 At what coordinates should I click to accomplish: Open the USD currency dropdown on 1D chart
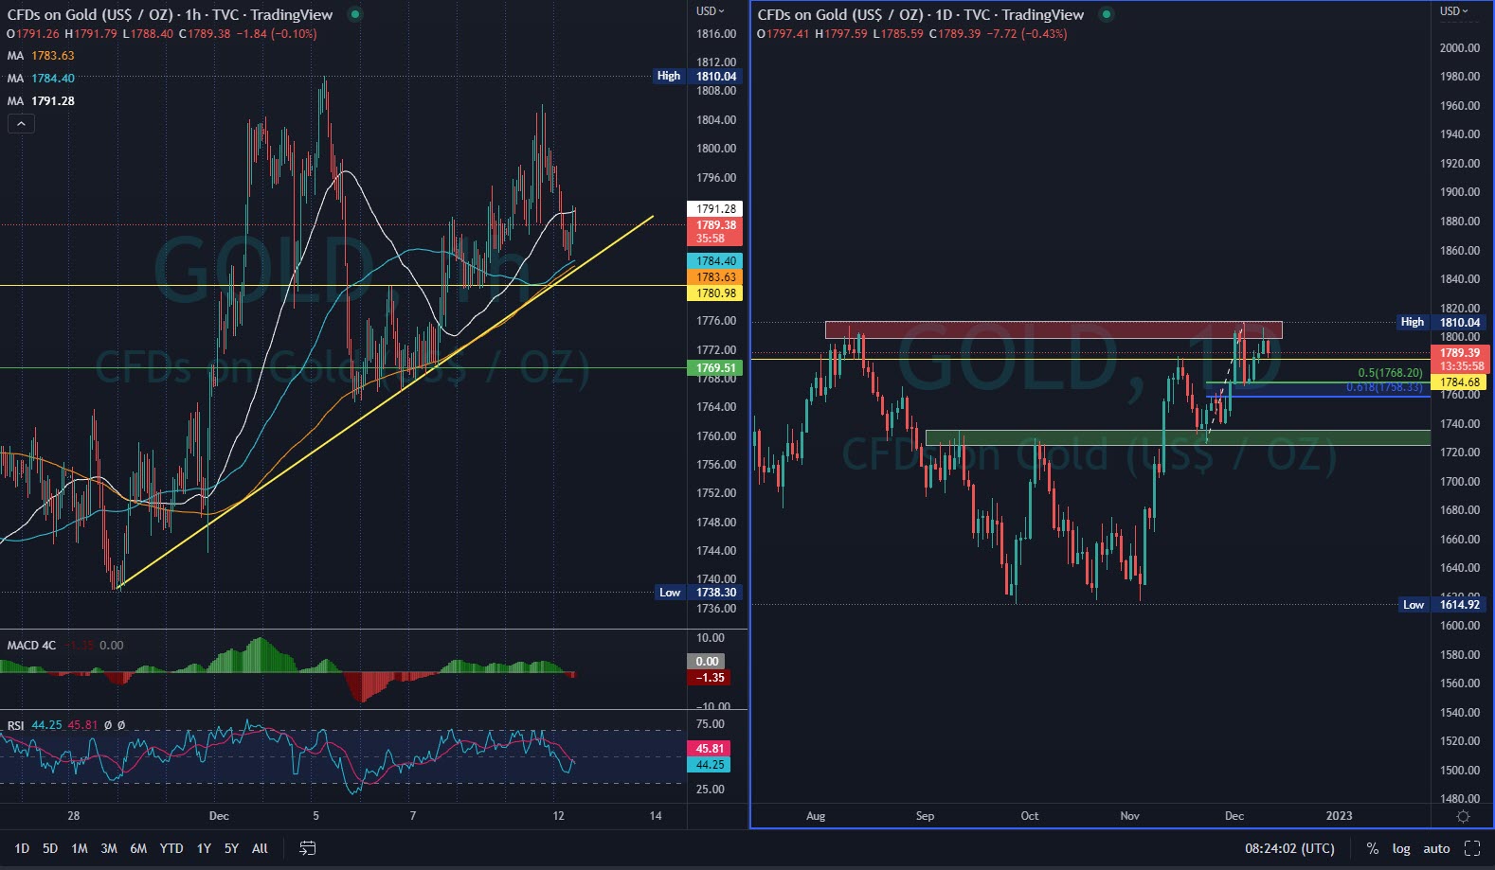coord(1453,11)
